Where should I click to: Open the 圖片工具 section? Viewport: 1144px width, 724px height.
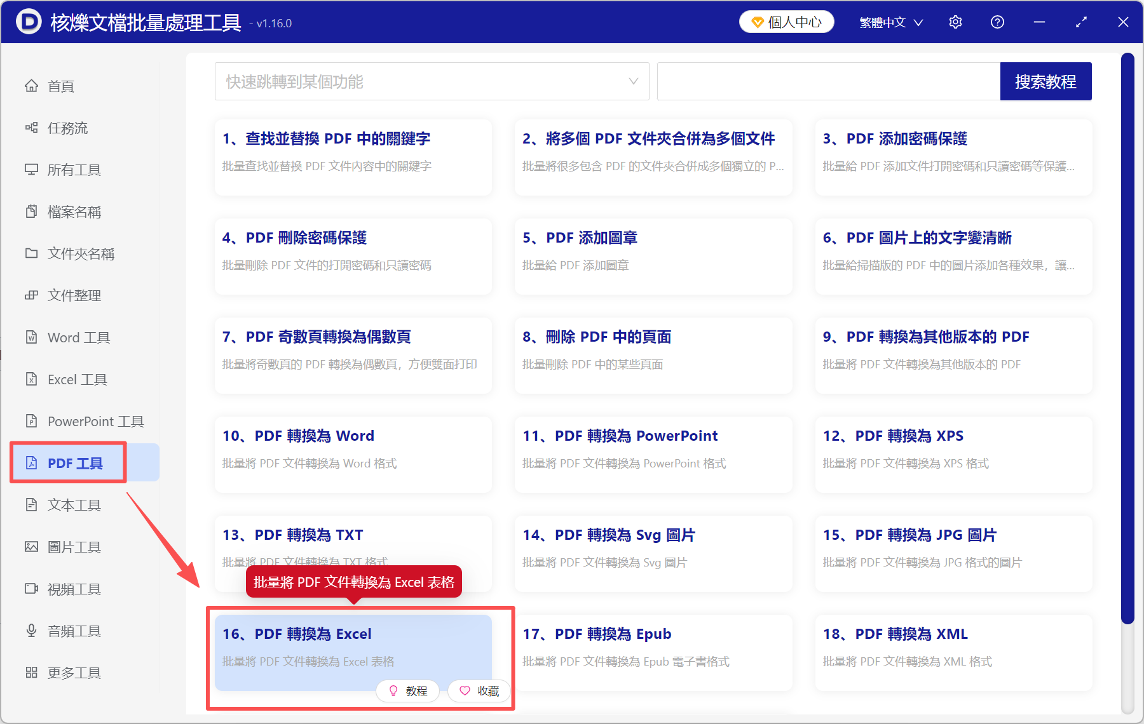74,547
